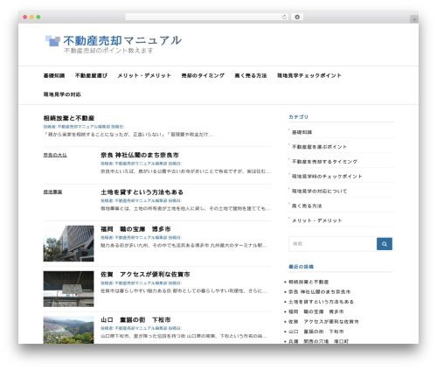
Task: Click the 借地事業 image link
Action: [x=52, y=192]
